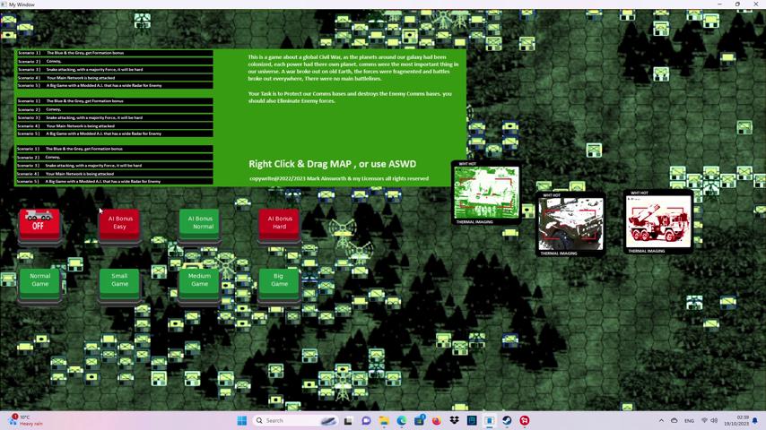Expand the hidden system tray icons chevron
This screenshot has height=430, width=766.
click(x=661, y=420)
